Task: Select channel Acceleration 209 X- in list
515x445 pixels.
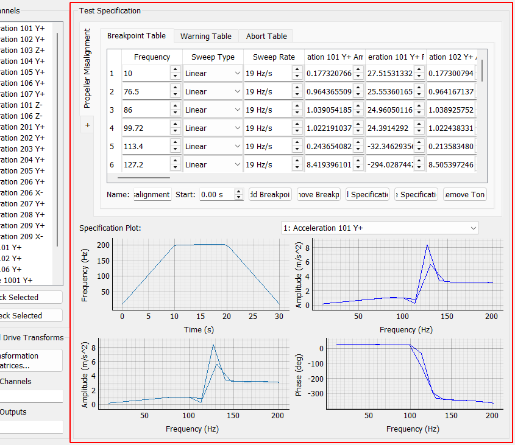Action: (x=26, y=236)
